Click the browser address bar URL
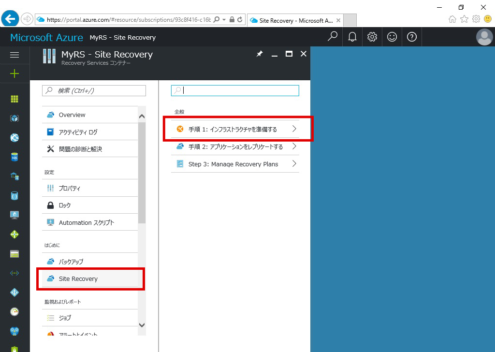Screen dimensions: 495x352 click(x=129, y=19)
